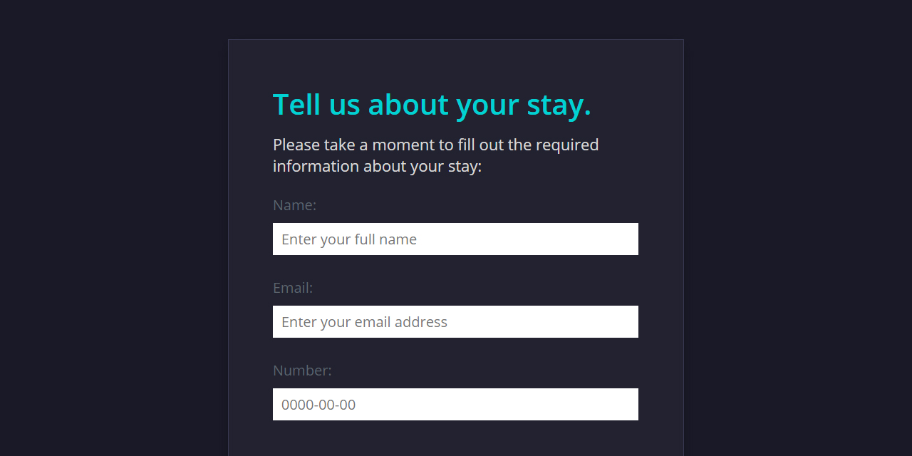
Task: Focus the email address input field
Action: (455, 321)
